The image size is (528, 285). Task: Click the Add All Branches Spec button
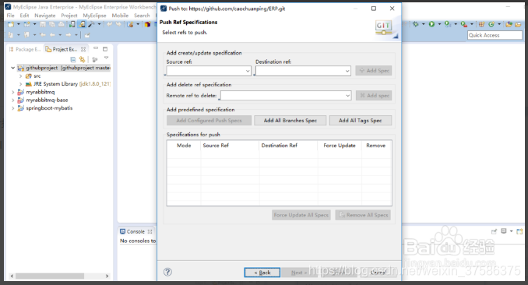click(x=290, y=120)
